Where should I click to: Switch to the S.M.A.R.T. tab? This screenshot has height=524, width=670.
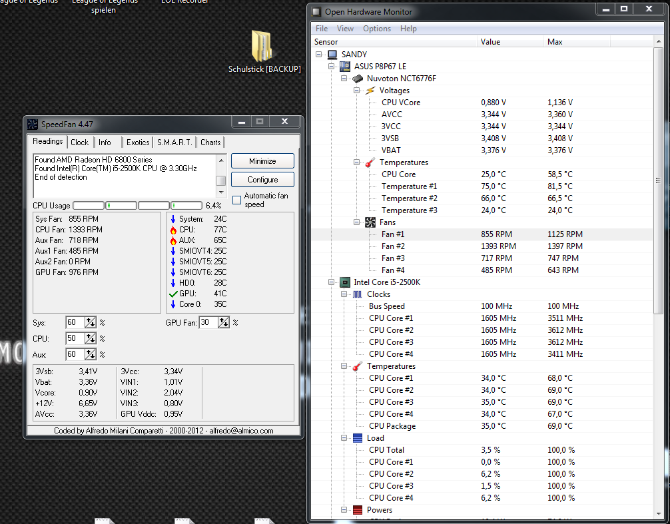point(174,142)
